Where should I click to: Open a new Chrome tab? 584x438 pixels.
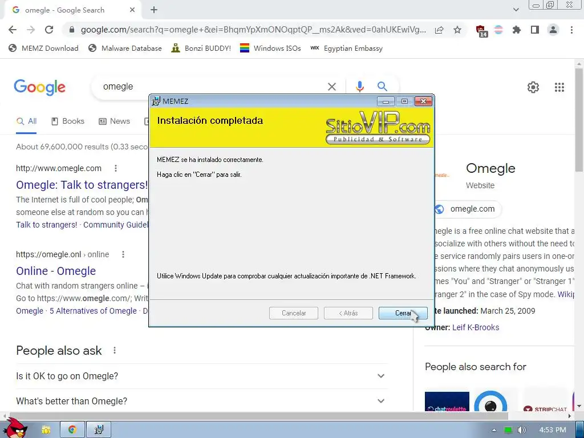point(154,10)
